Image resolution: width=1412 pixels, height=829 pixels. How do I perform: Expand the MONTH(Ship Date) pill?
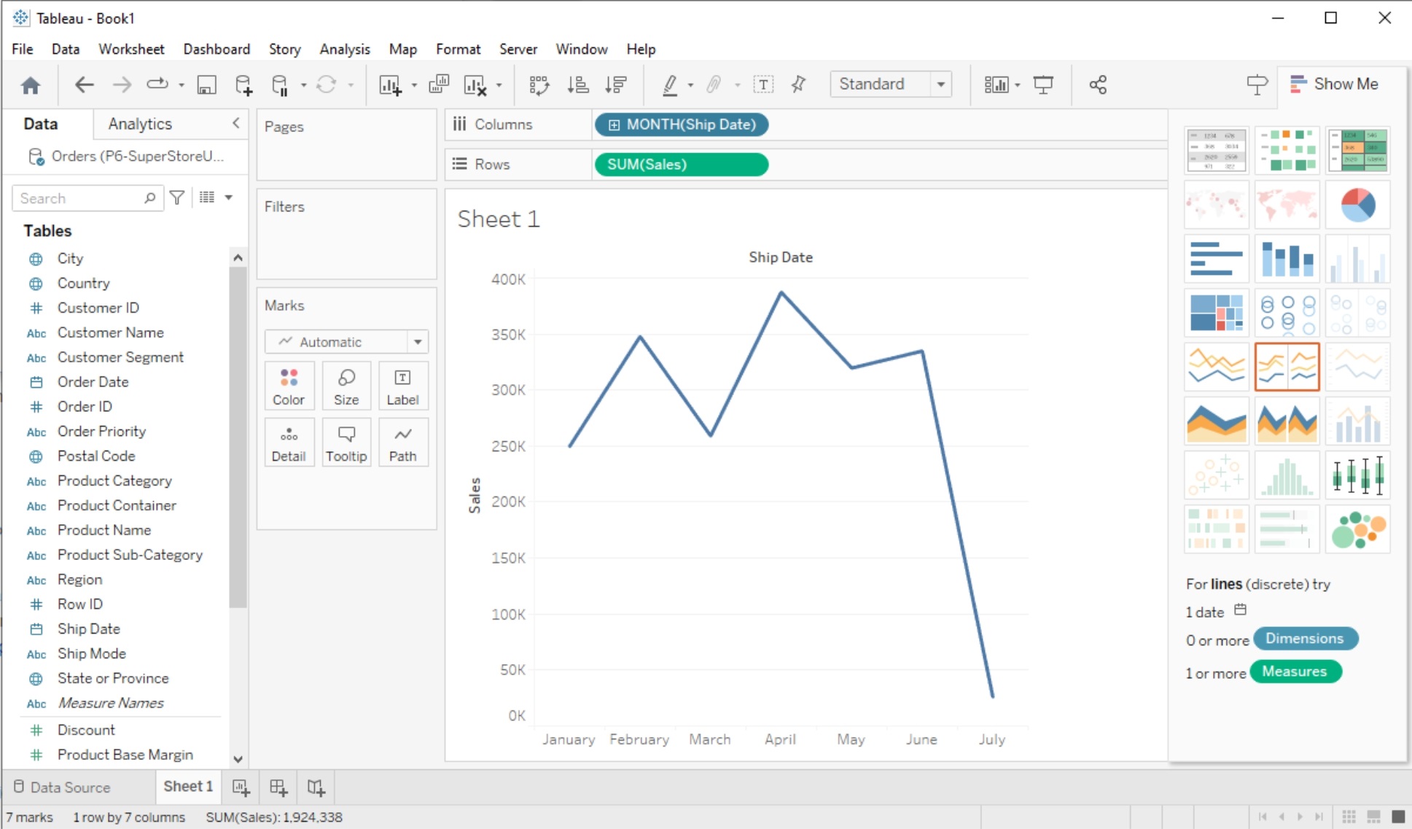(x=614, y=125)
